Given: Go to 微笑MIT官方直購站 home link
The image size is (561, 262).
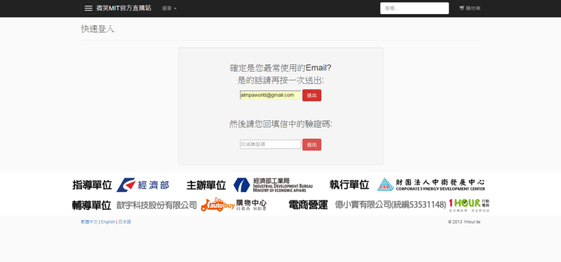Looking at the screenshot, I should coord(124,8).
